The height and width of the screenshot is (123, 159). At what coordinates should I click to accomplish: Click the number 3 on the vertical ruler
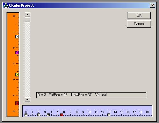click(x=14, y=64)
